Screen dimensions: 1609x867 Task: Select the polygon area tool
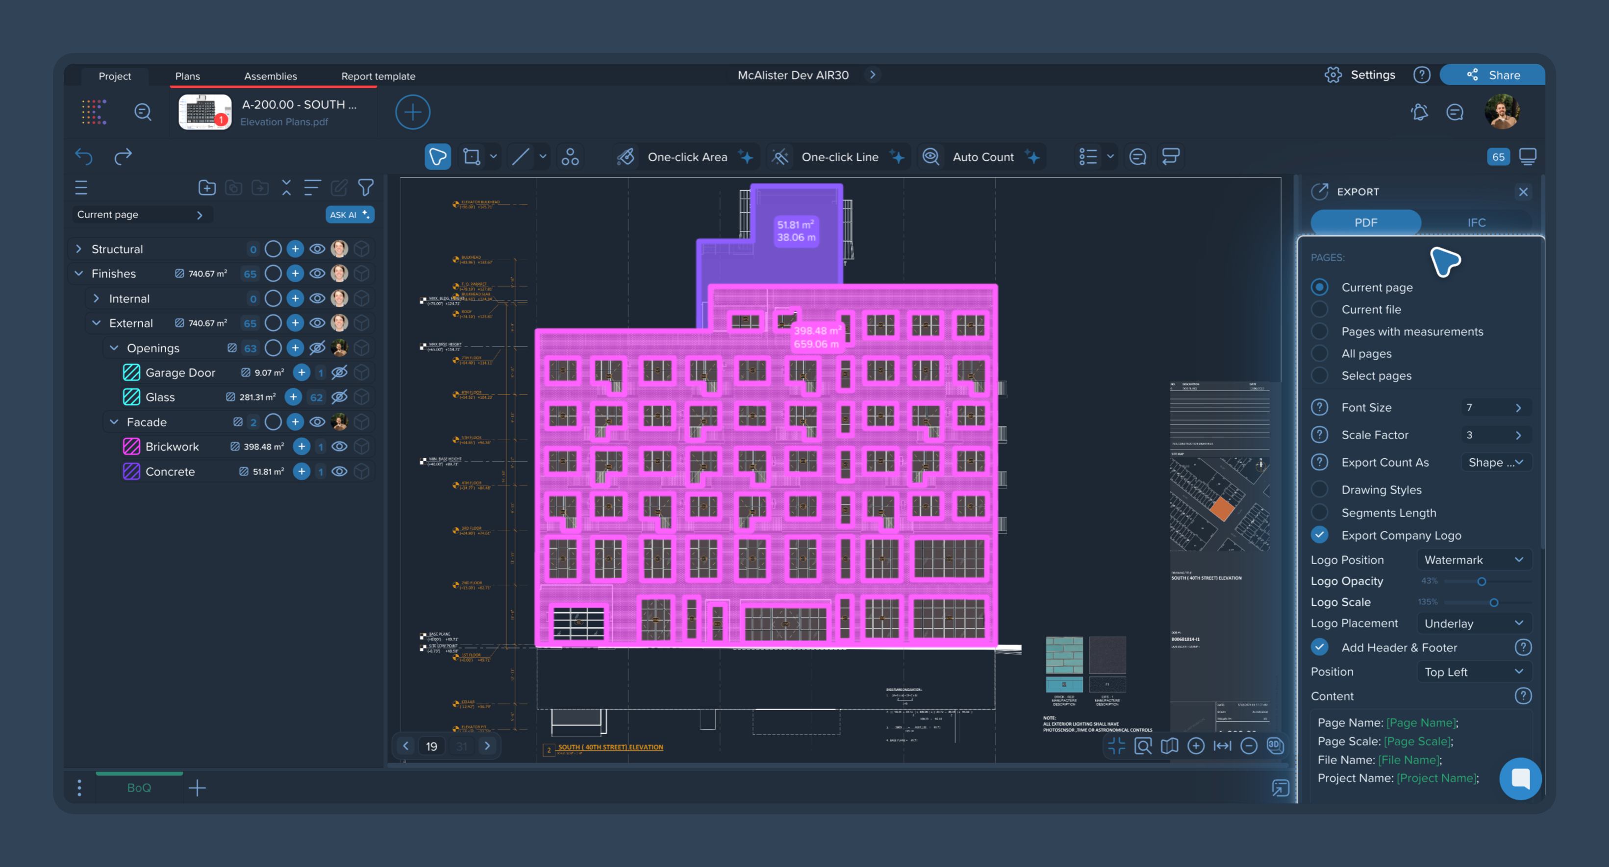point(472,156)
